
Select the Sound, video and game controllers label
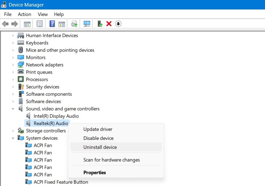point(63,109)
